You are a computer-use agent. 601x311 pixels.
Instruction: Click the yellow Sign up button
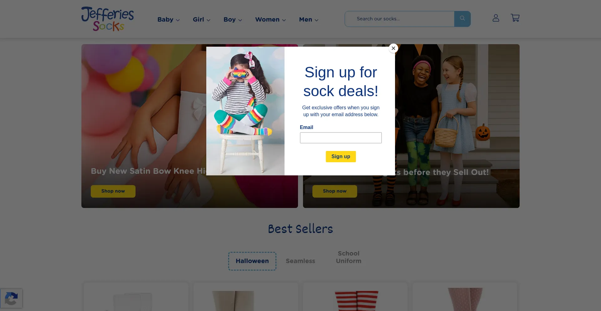coord(341,157)
